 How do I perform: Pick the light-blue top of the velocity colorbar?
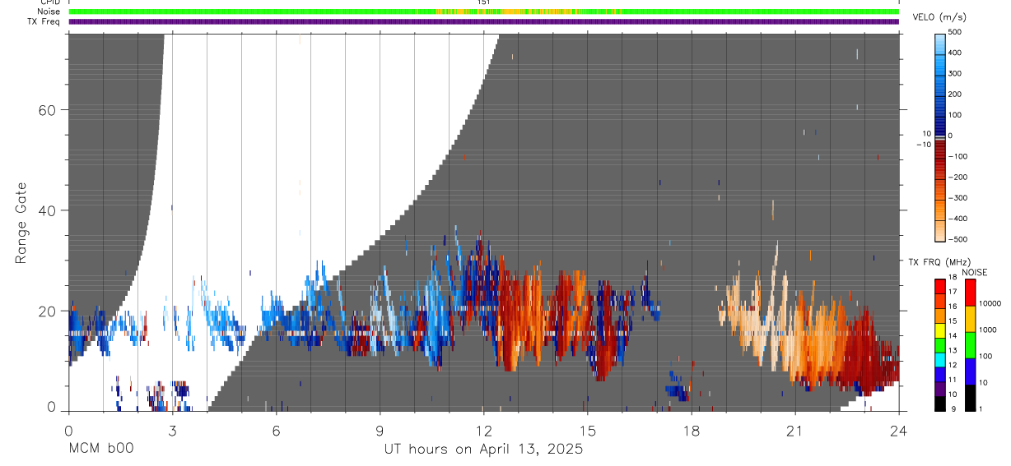[x=940, y=45]
